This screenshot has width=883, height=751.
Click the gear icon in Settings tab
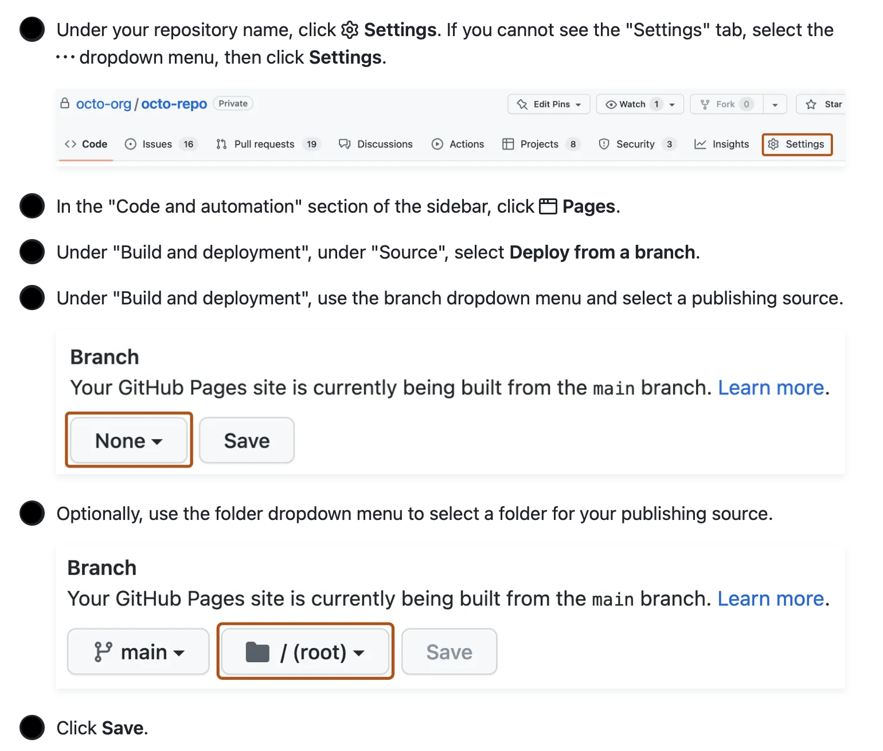pos(773,144)
